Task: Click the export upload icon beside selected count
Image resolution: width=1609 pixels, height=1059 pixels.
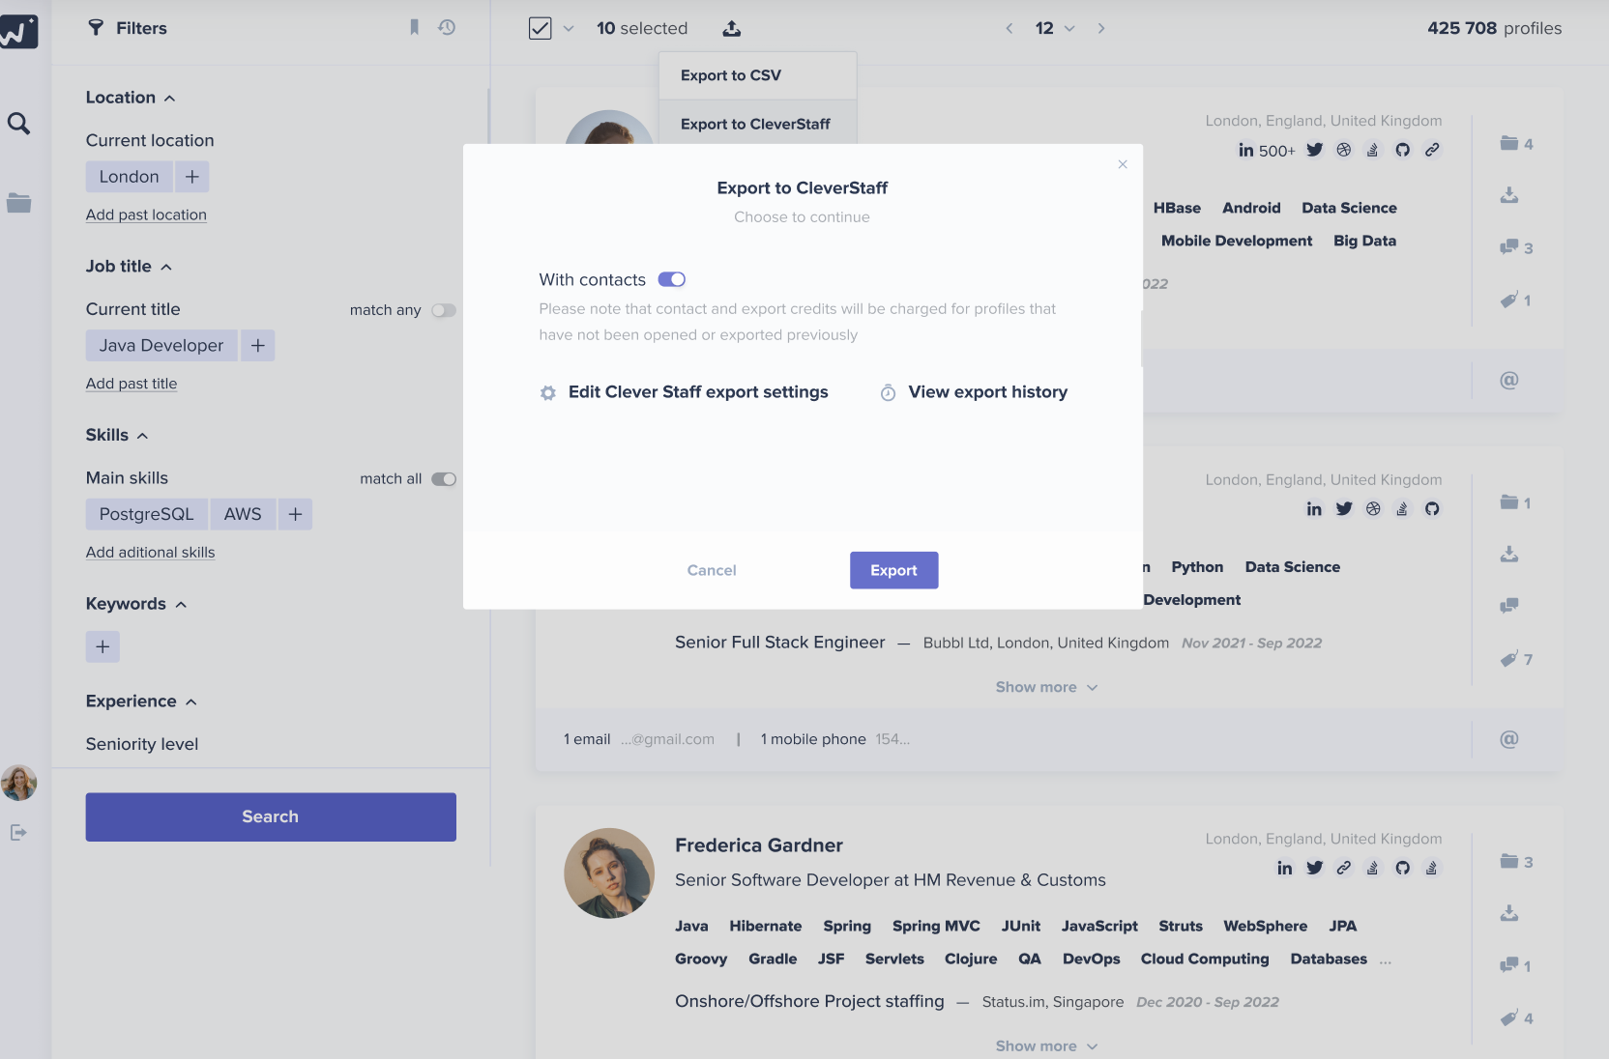Action: pos(732,28)
